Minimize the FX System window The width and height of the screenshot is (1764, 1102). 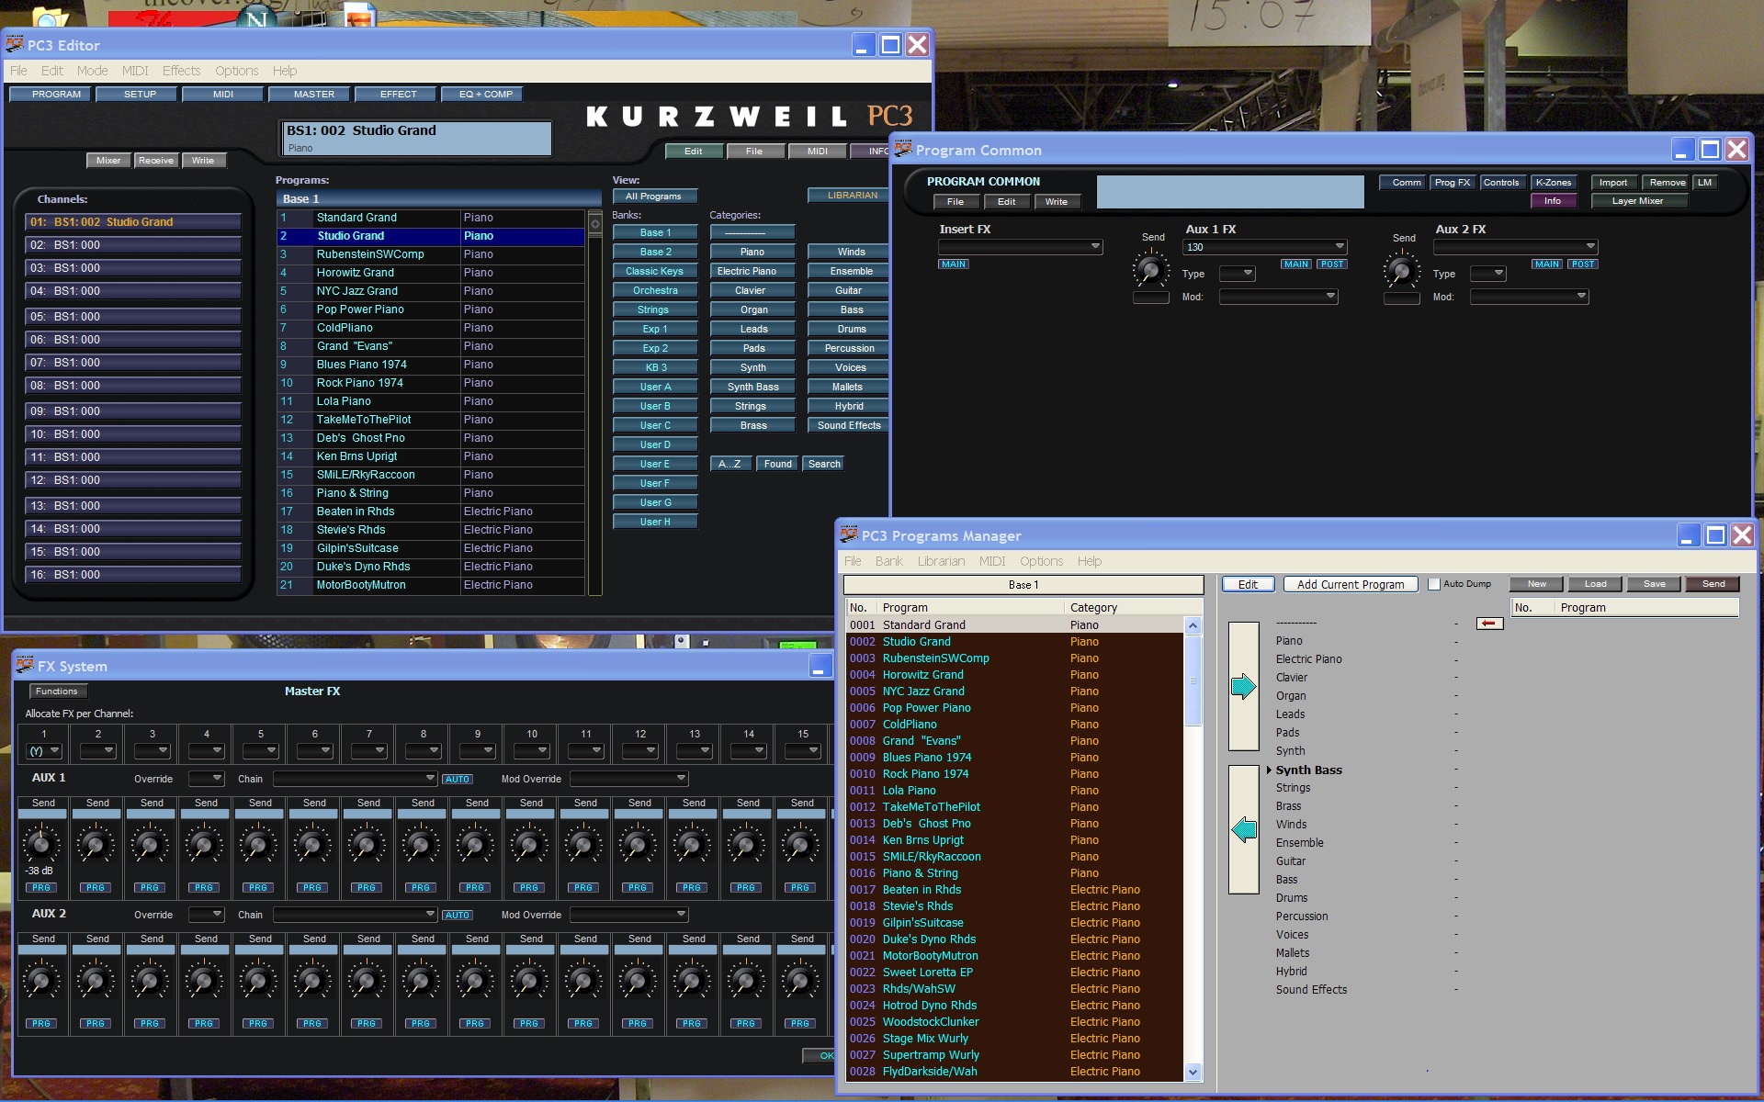pyautogui.click(x=820, y=668)
